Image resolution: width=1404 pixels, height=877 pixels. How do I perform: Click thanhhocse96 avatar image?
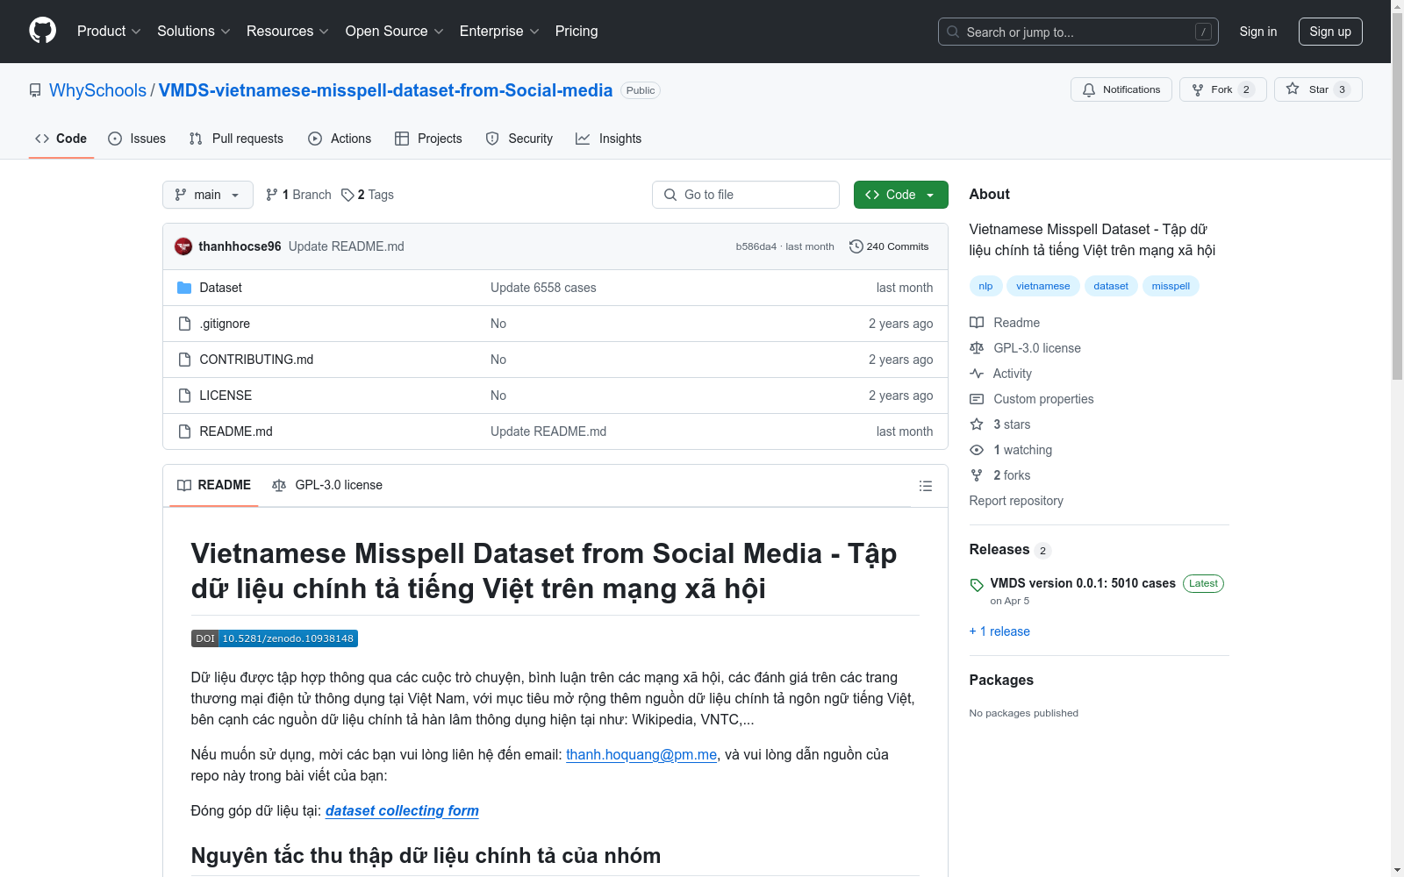click(183, 246)
